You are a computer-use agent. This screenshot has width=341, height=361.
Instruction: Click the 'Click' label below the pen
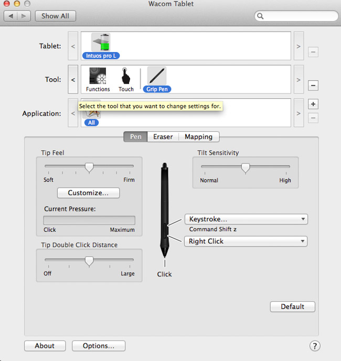pos(164,274)
